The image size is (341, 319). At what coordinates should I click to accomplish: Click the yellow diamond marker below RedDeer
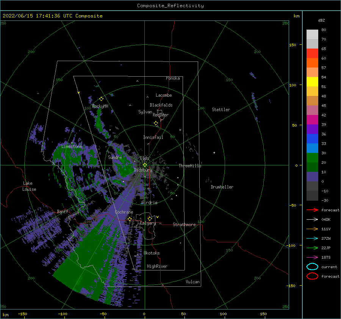(x=156, y=123)
